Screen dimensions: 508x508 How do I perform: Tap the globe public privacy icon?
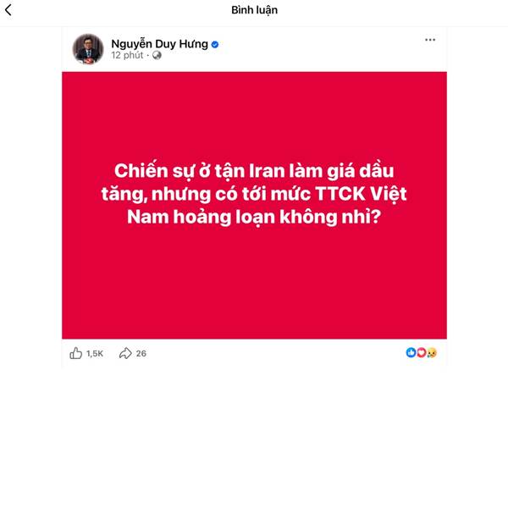(x=157, y=55)
